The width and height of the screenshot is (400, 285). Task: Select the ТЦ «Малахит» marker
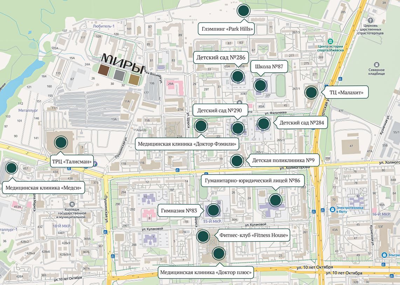pyautogui.click(x=311, y=93)
